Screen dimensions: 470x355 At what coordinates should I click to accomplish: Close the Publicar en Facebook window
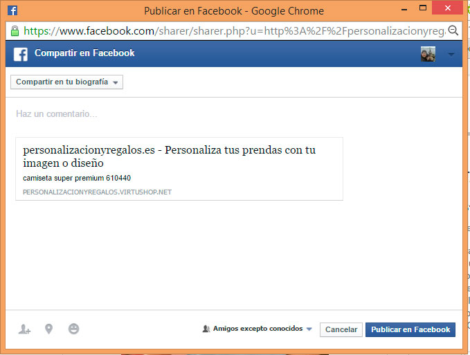pos(448,8)
